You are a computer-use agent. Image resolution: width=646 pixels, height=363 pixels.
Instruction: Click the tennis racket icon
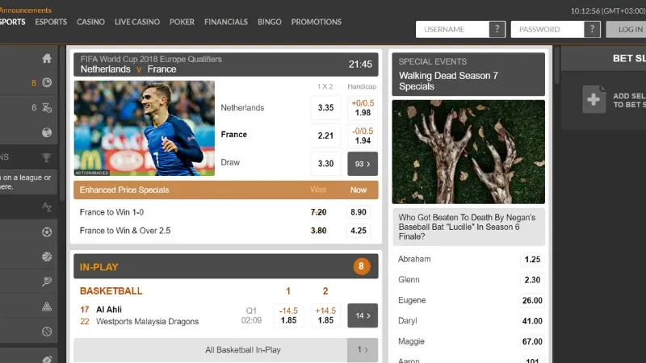[47, 282]
